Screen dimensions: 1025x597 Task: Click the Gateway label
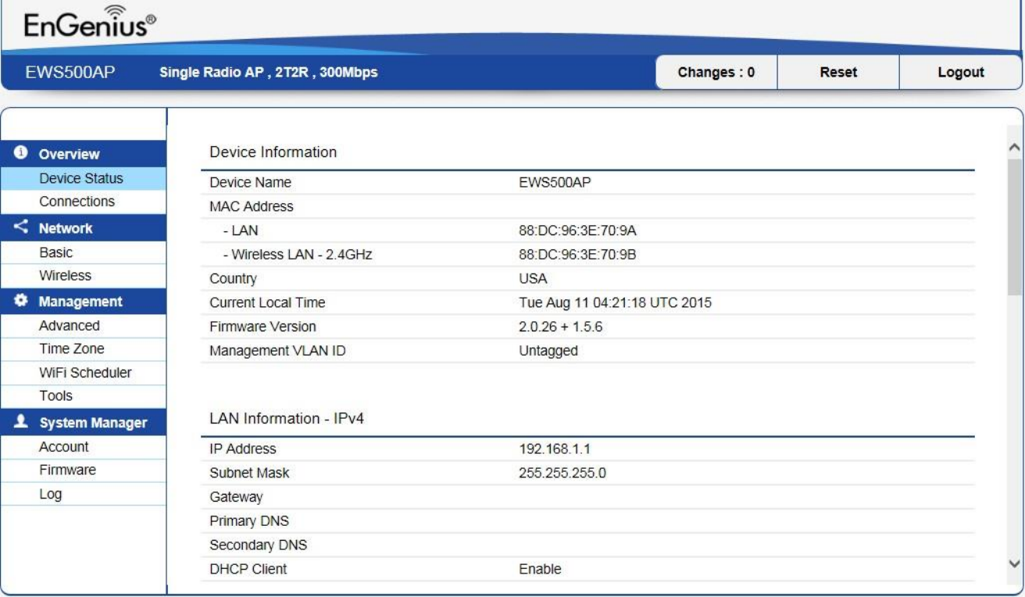click(x=236, y=497)
